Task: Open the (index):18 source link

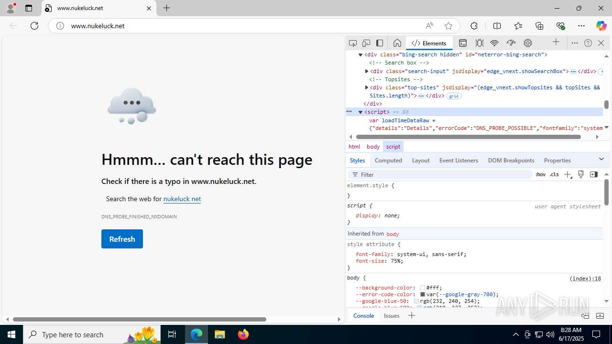Action: coord(585,279)
